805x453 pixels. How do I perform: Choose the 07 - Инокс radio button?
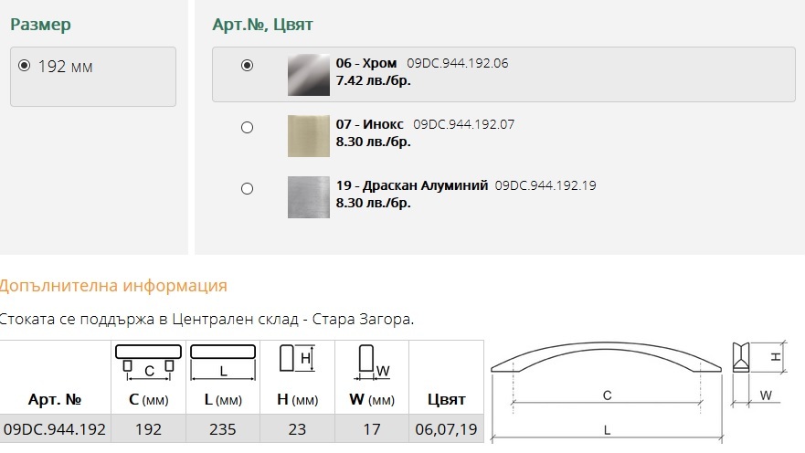coord(247,127)
